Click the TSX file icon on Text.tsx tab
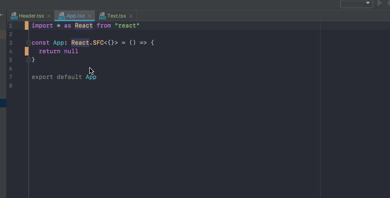Image resolution: width=390 pixels, height=198 pixels. (x=102, y=16)
